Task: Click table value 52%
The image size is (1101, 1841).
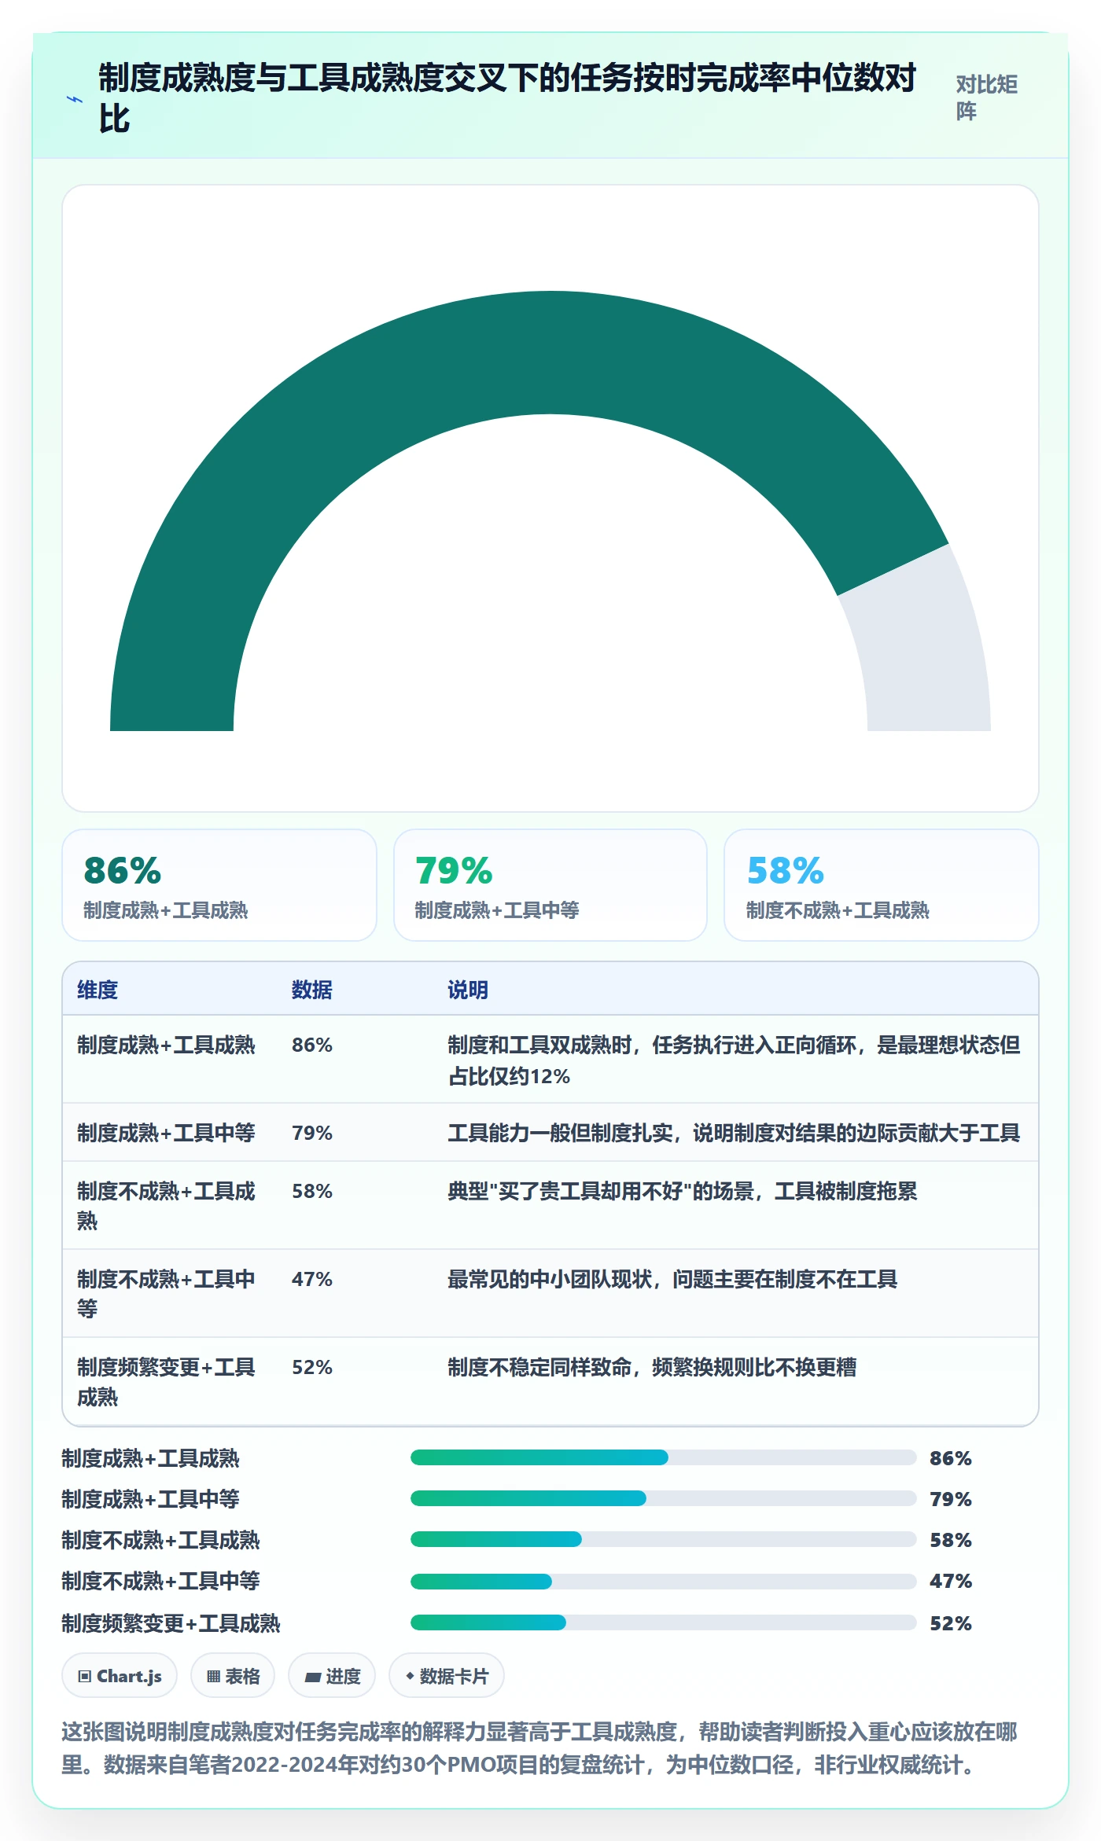Action: click(x=312, y=1367)
